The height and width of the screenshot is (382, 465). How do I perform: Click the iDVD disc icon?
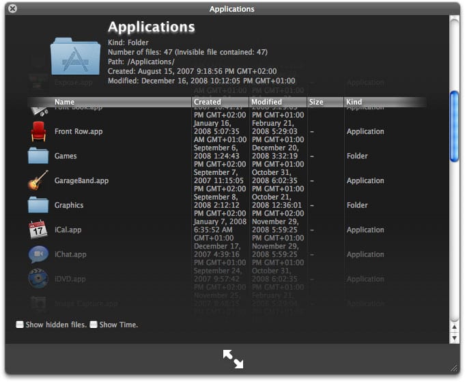click(x=38, y=279)
